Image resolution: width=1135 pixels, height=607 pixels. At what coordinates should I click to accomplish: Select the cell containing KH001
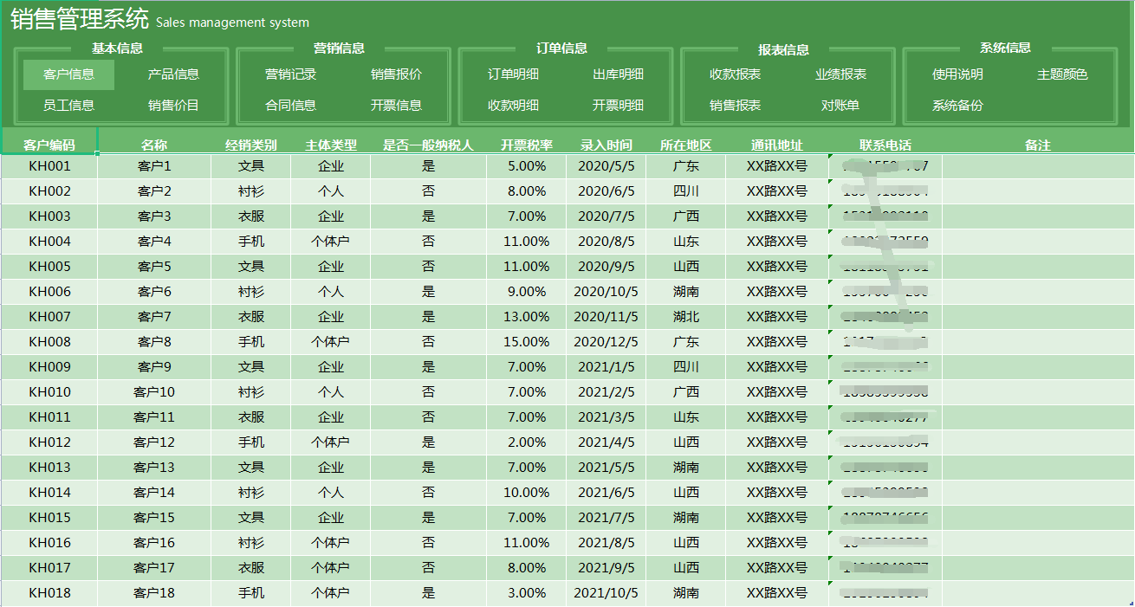pyautogui.click(x=49, y=166)
